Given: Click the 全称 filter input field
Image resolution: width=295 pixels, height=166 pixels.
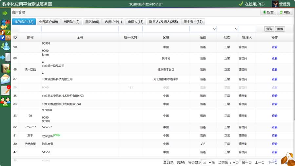Looking at the screenshot, I should point(80,29).
